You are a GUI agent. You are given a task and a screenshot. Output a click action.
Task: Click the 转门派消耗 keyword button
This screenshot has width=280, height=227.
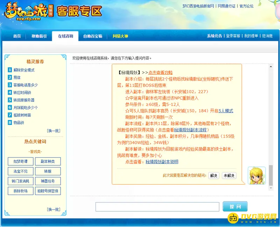pyautogui.click(x=21, y=181)
